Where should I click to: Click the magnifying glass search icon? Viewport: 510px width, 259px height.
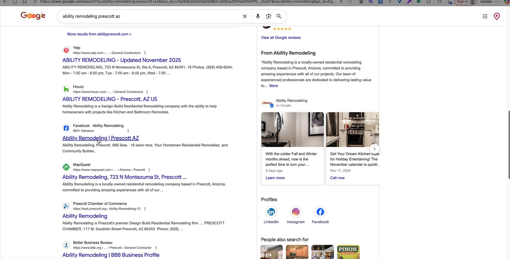pos(279,16)
